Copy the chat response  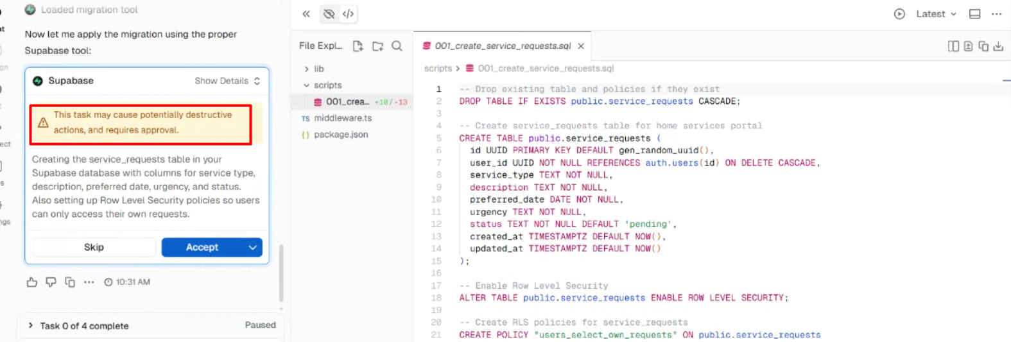coord(70,282)
